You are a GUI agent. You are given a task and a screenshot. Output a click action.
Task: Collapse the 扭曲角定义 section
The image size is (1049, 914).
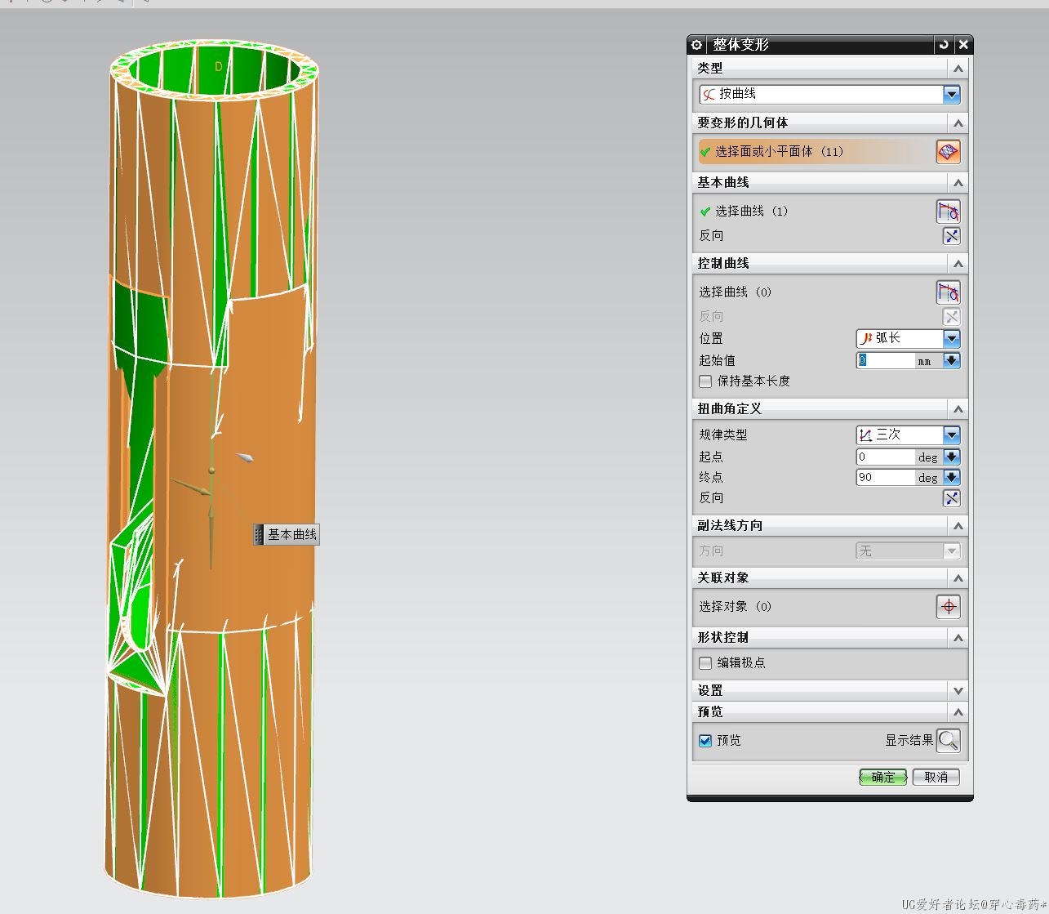pos(958,409)
